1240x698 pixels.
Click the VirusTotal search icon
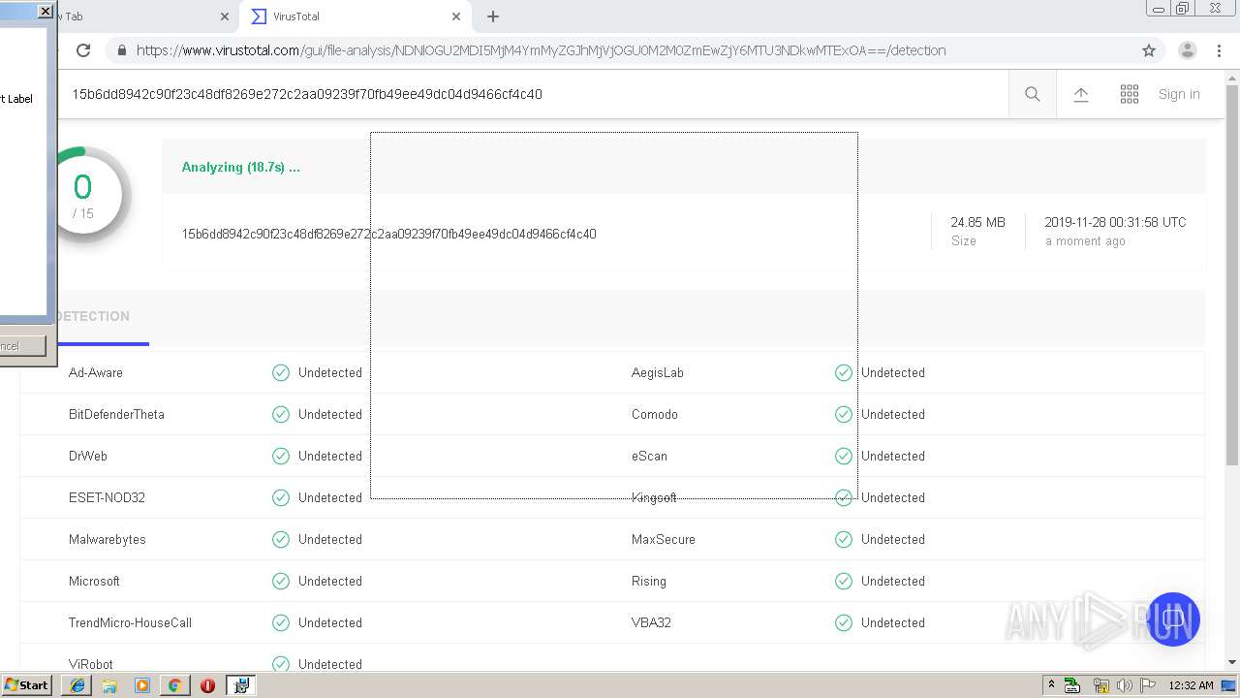coord(1033,94)
